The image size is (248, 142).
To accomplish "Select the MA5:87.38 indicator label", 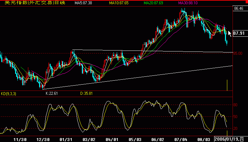I will pos(83,3).
